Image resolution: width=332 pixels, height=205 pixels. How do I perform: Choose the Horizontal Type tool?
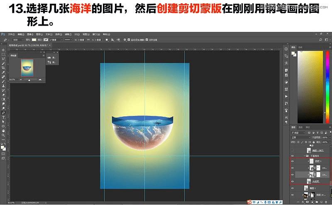point(3,117)
